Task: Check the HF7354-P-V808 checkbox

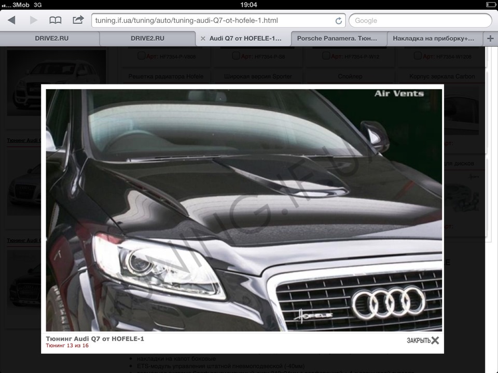Action: click(141, 56)
